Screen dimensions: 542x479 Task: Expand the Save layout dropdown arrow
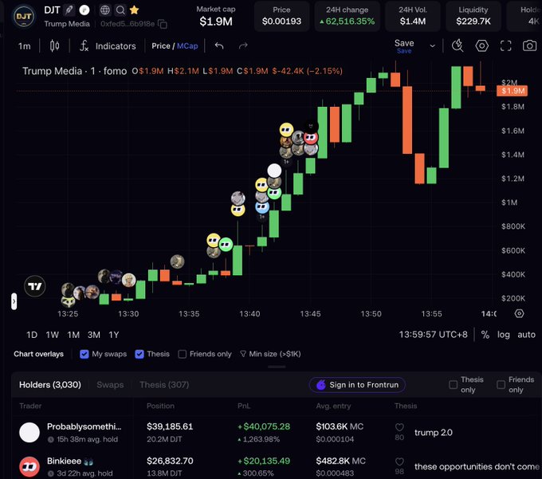[432, 45]
